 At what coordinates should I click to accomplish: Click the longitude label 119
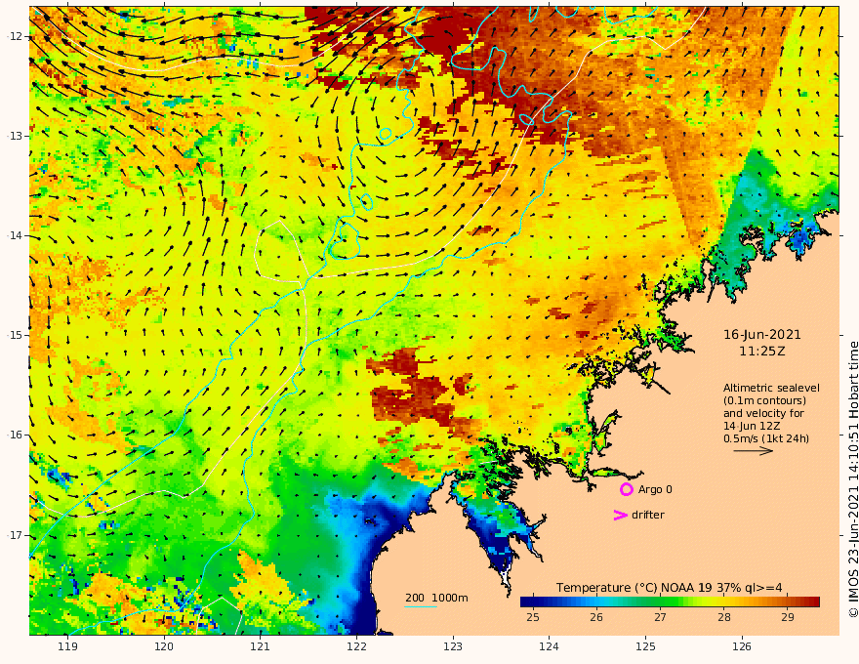click(67, 647)
